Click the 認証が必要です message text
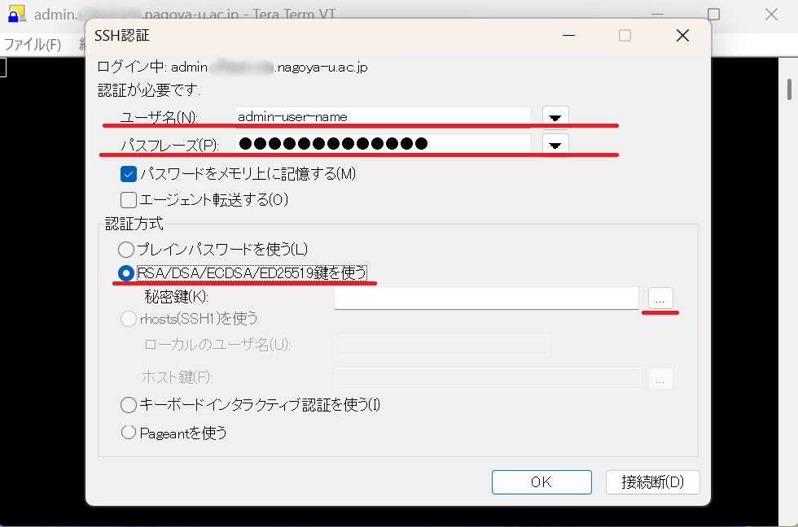Image resolution: width=798 pixels, height=527 pixels. (148, 90)
